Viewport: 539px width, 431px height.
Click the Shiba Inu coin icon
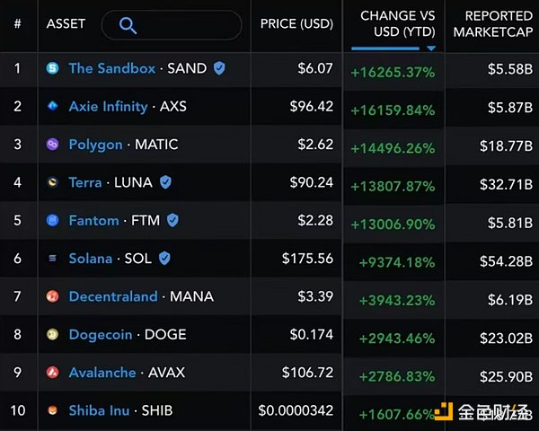(x=52, y=410)
